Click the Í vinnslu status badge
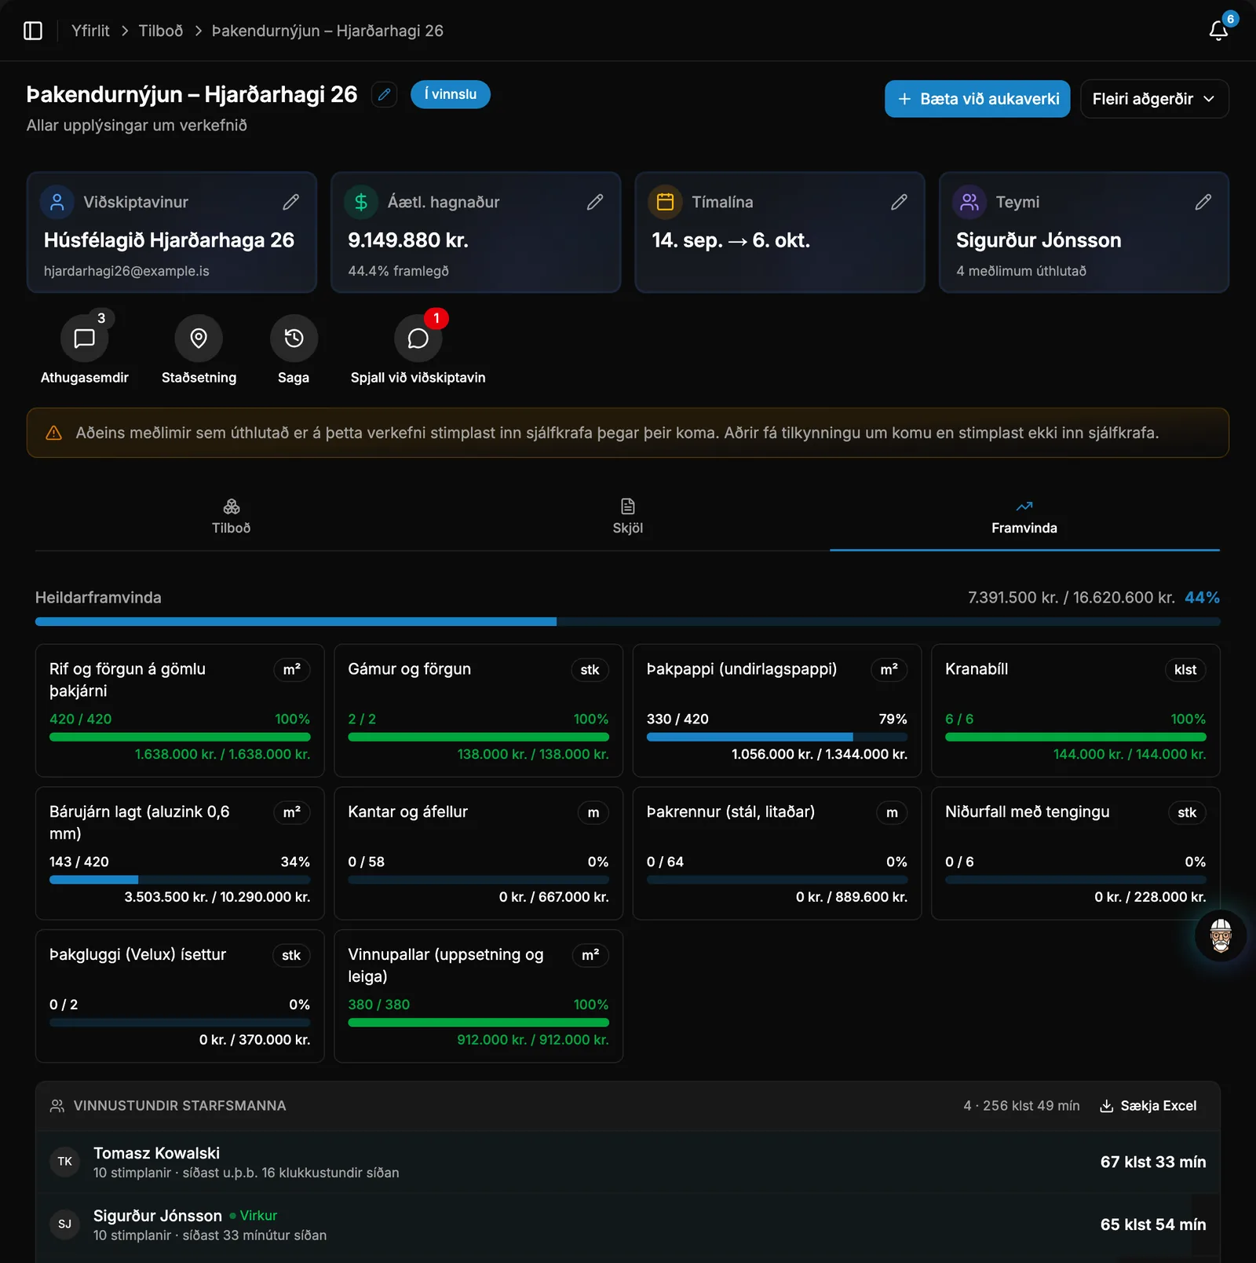 [451, 94]
